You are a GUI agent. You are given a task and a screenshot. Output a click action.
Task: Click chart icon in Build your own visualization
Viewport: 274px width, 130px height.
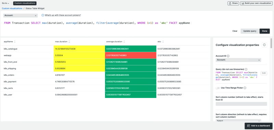click(243, 3)
